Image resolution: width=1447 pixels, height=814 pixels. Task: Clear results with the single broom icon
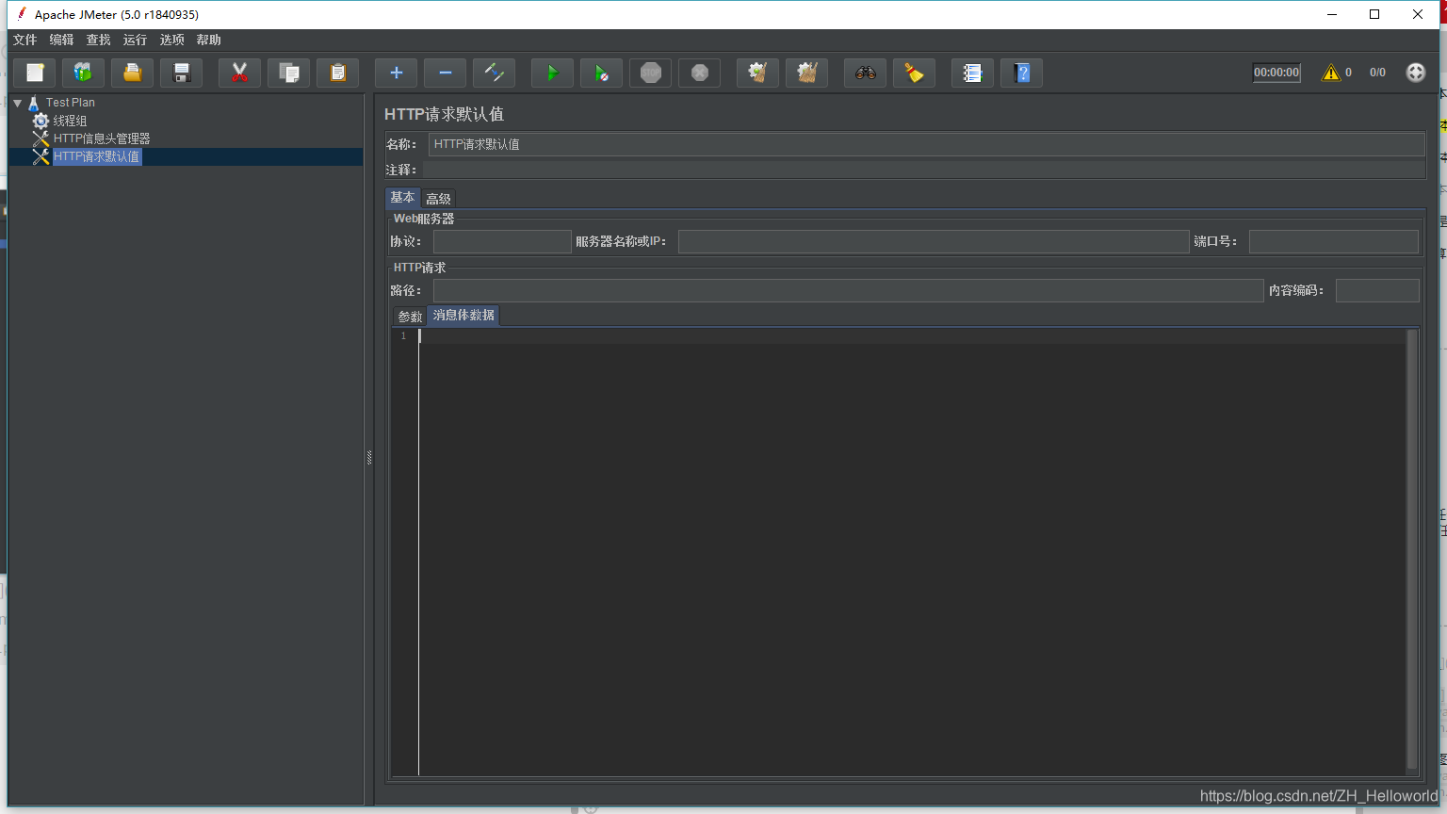click(x=757, y=73)
